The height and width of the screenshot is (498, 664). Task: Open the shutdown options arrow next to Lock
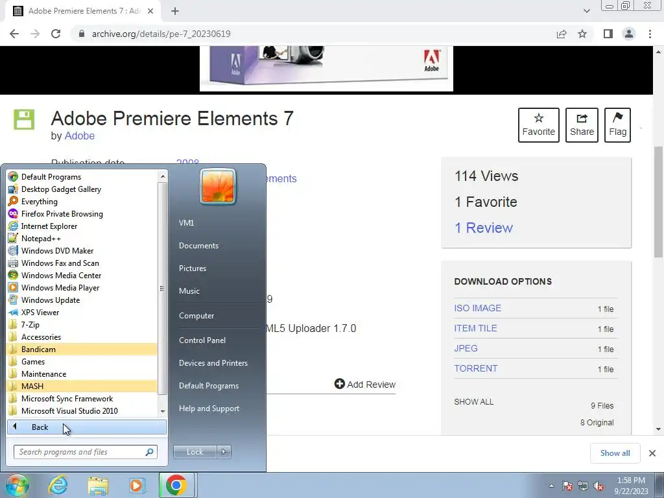[x=224, y=452]
